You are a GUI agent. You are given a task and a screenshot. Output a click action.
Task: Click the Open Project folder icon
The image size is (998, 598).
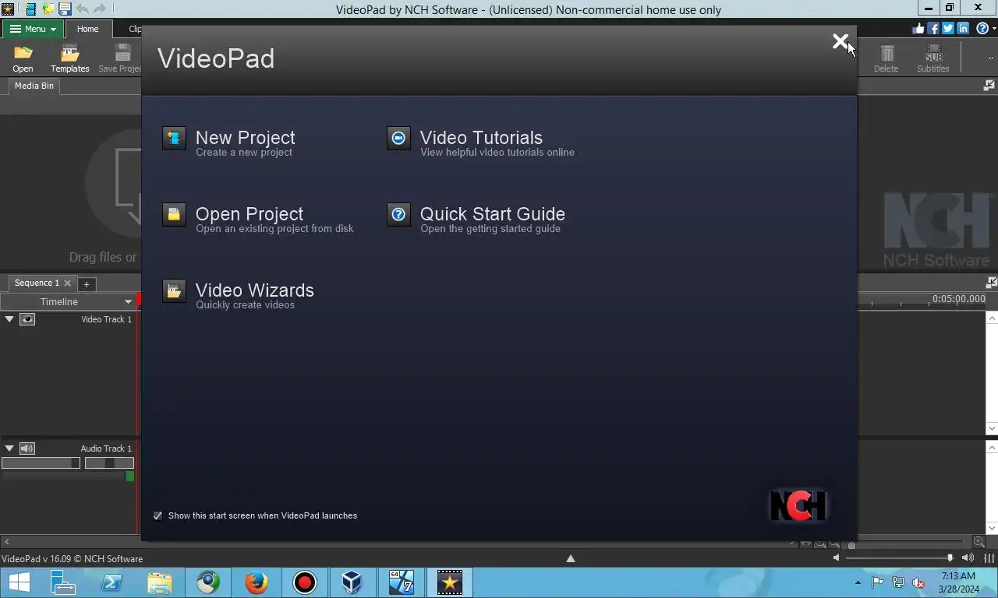click(174, 214)
